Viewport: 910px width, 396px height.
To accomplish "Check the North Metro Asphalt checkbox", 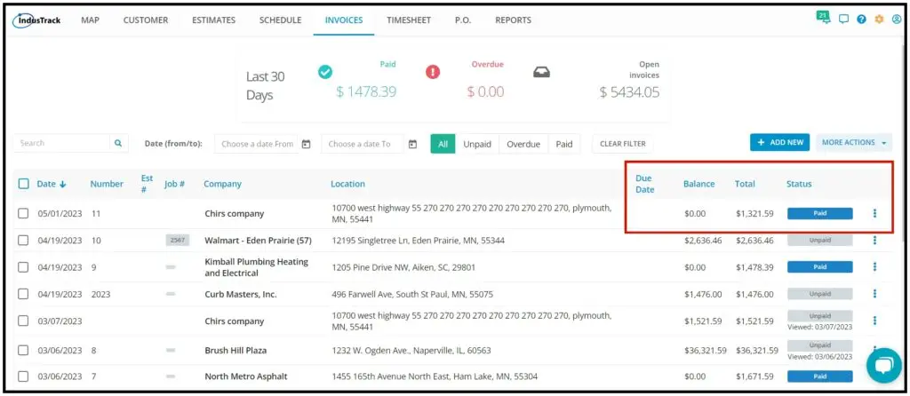I will pos(23,376).
